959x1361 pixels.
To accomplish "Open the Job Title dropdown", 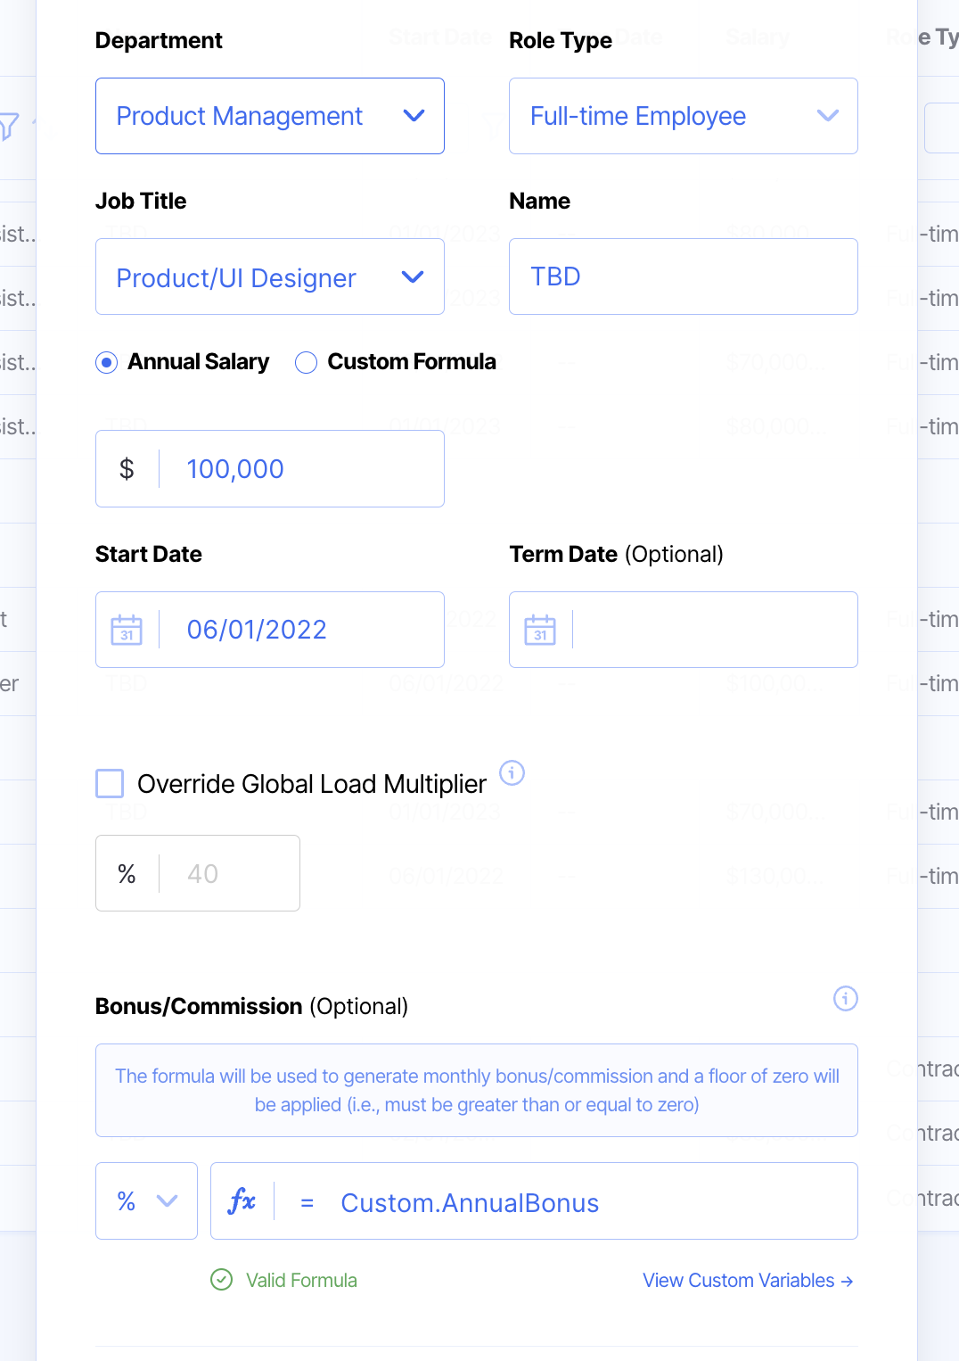I will pos(269,277).
